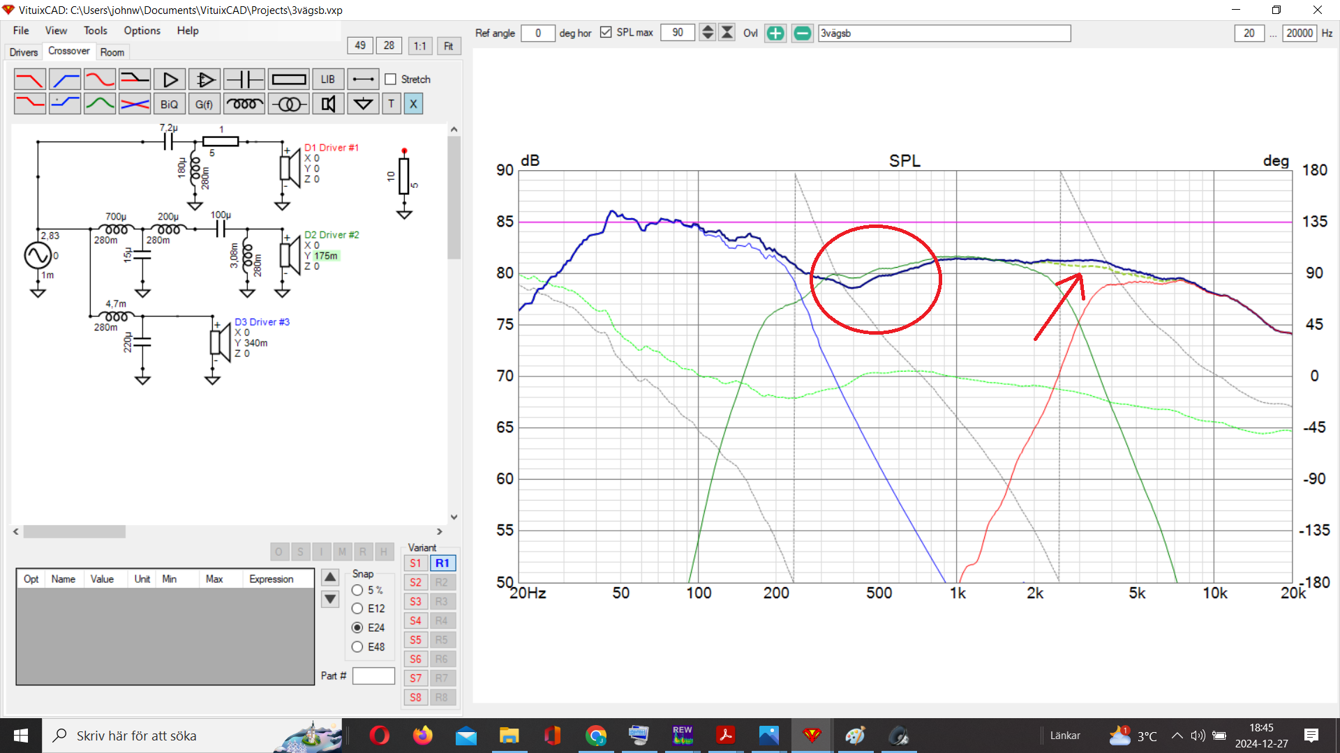Click schematic scrollbar up arrow
Screen dimensions: 1340x753
tap(454, 130)
